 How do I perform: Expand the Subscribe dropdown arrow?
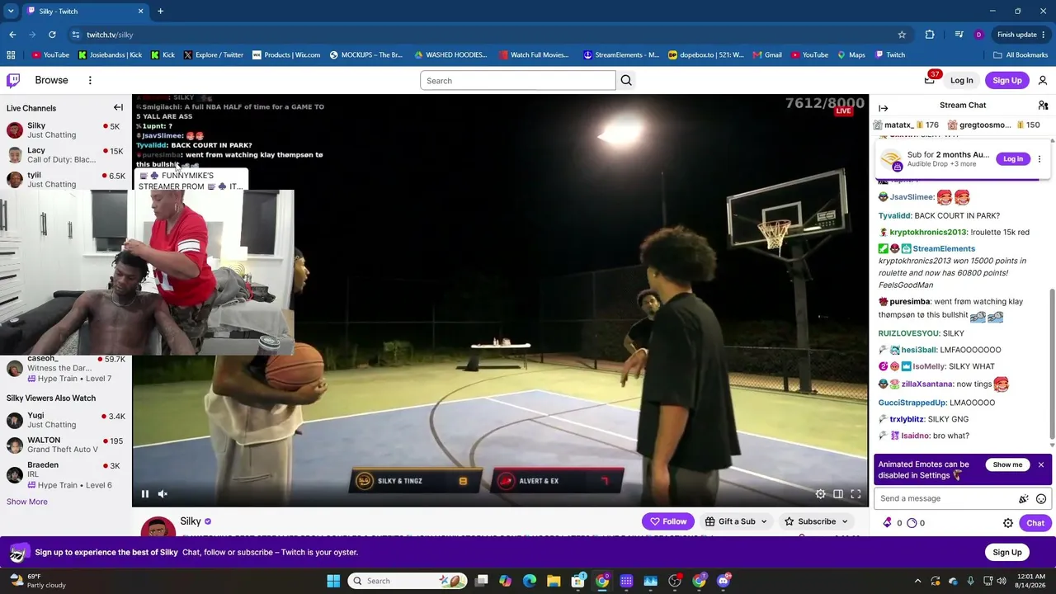(x=844, y=521)
